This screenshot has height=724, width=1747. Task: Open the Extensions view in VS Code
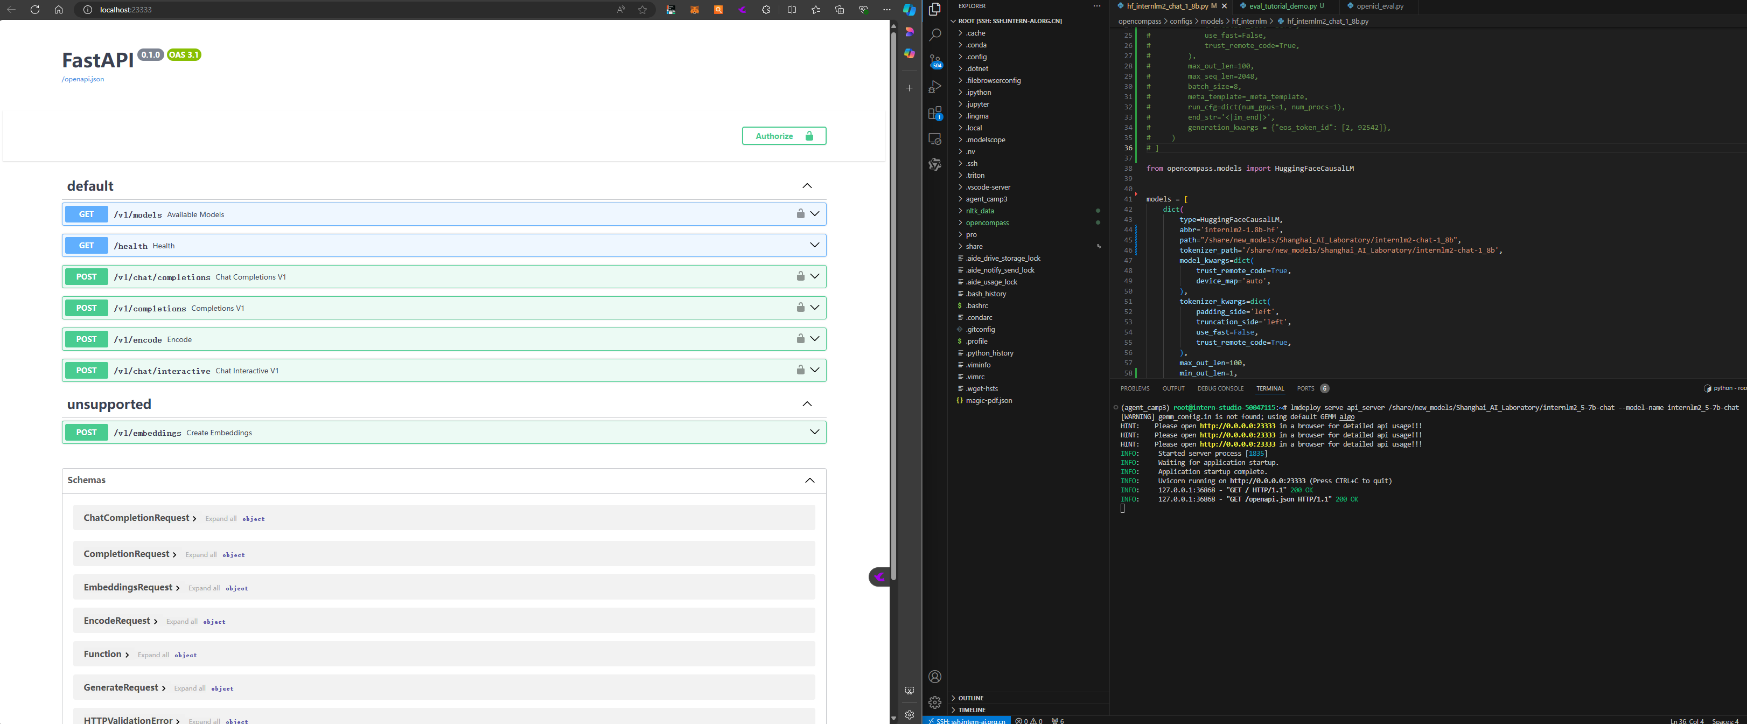coord(934,113)
